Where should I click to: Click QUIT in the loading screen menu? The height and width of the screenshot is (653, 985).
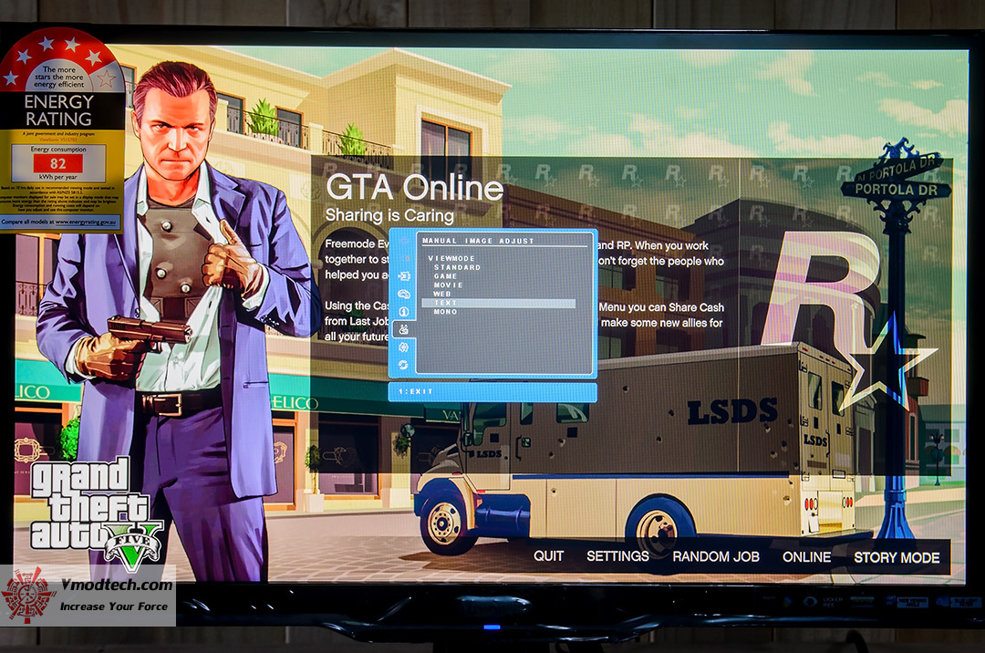(x=548, y=556)
